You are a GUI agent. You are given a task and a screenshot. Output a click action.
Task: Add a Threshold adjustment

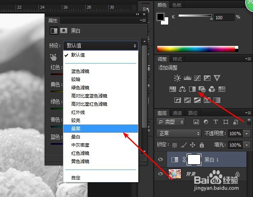[x=197, y=100]
